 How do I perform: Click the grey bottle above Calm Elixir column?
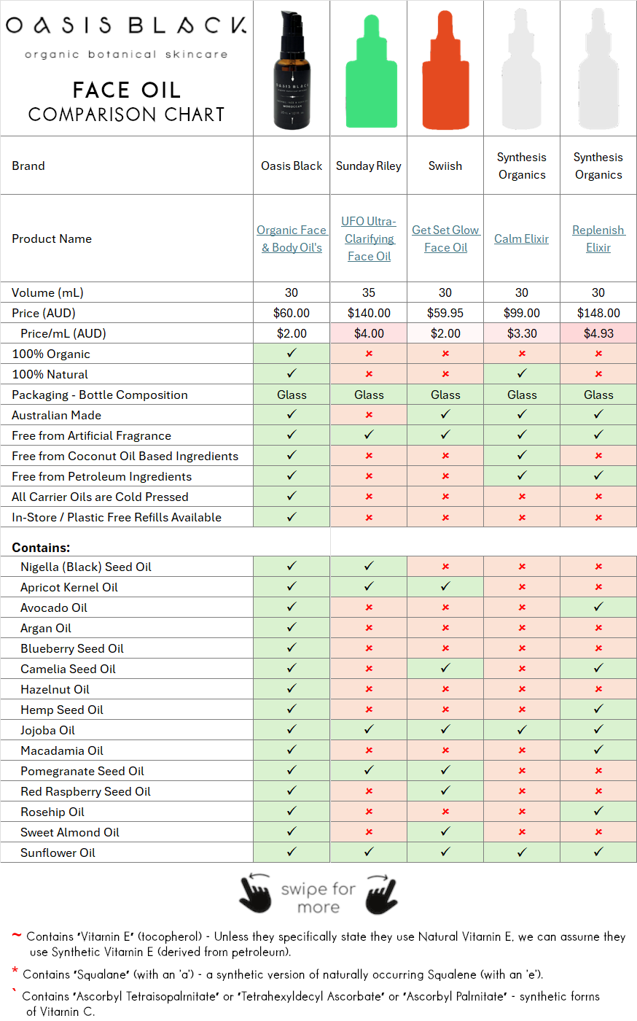pyautogui.click(x=522, y=69)
